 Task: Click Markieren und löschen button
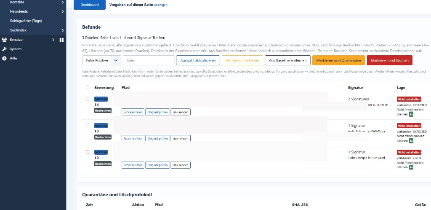[389, 60]
